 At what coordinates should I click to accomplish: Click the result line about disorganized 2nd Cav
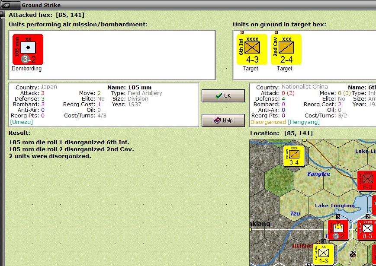pyautogui.click(x=71, y=149)
